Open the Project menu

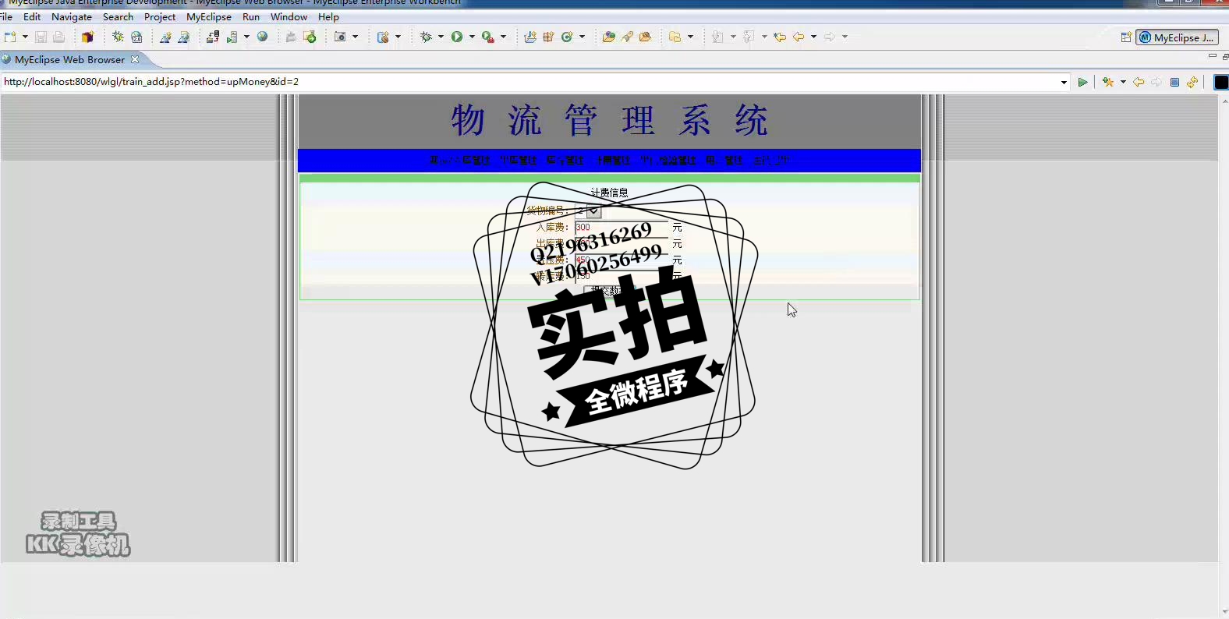coord(160,16)
